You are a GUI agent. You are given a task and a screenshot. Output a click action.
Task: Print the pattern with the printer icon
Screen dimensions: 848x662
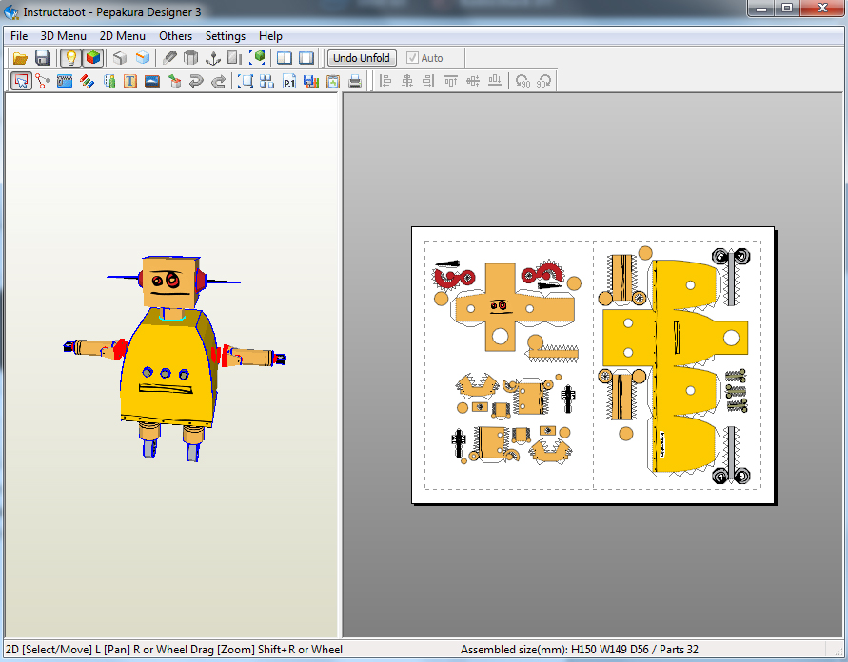pyautogui.click(x=355, y=81)
